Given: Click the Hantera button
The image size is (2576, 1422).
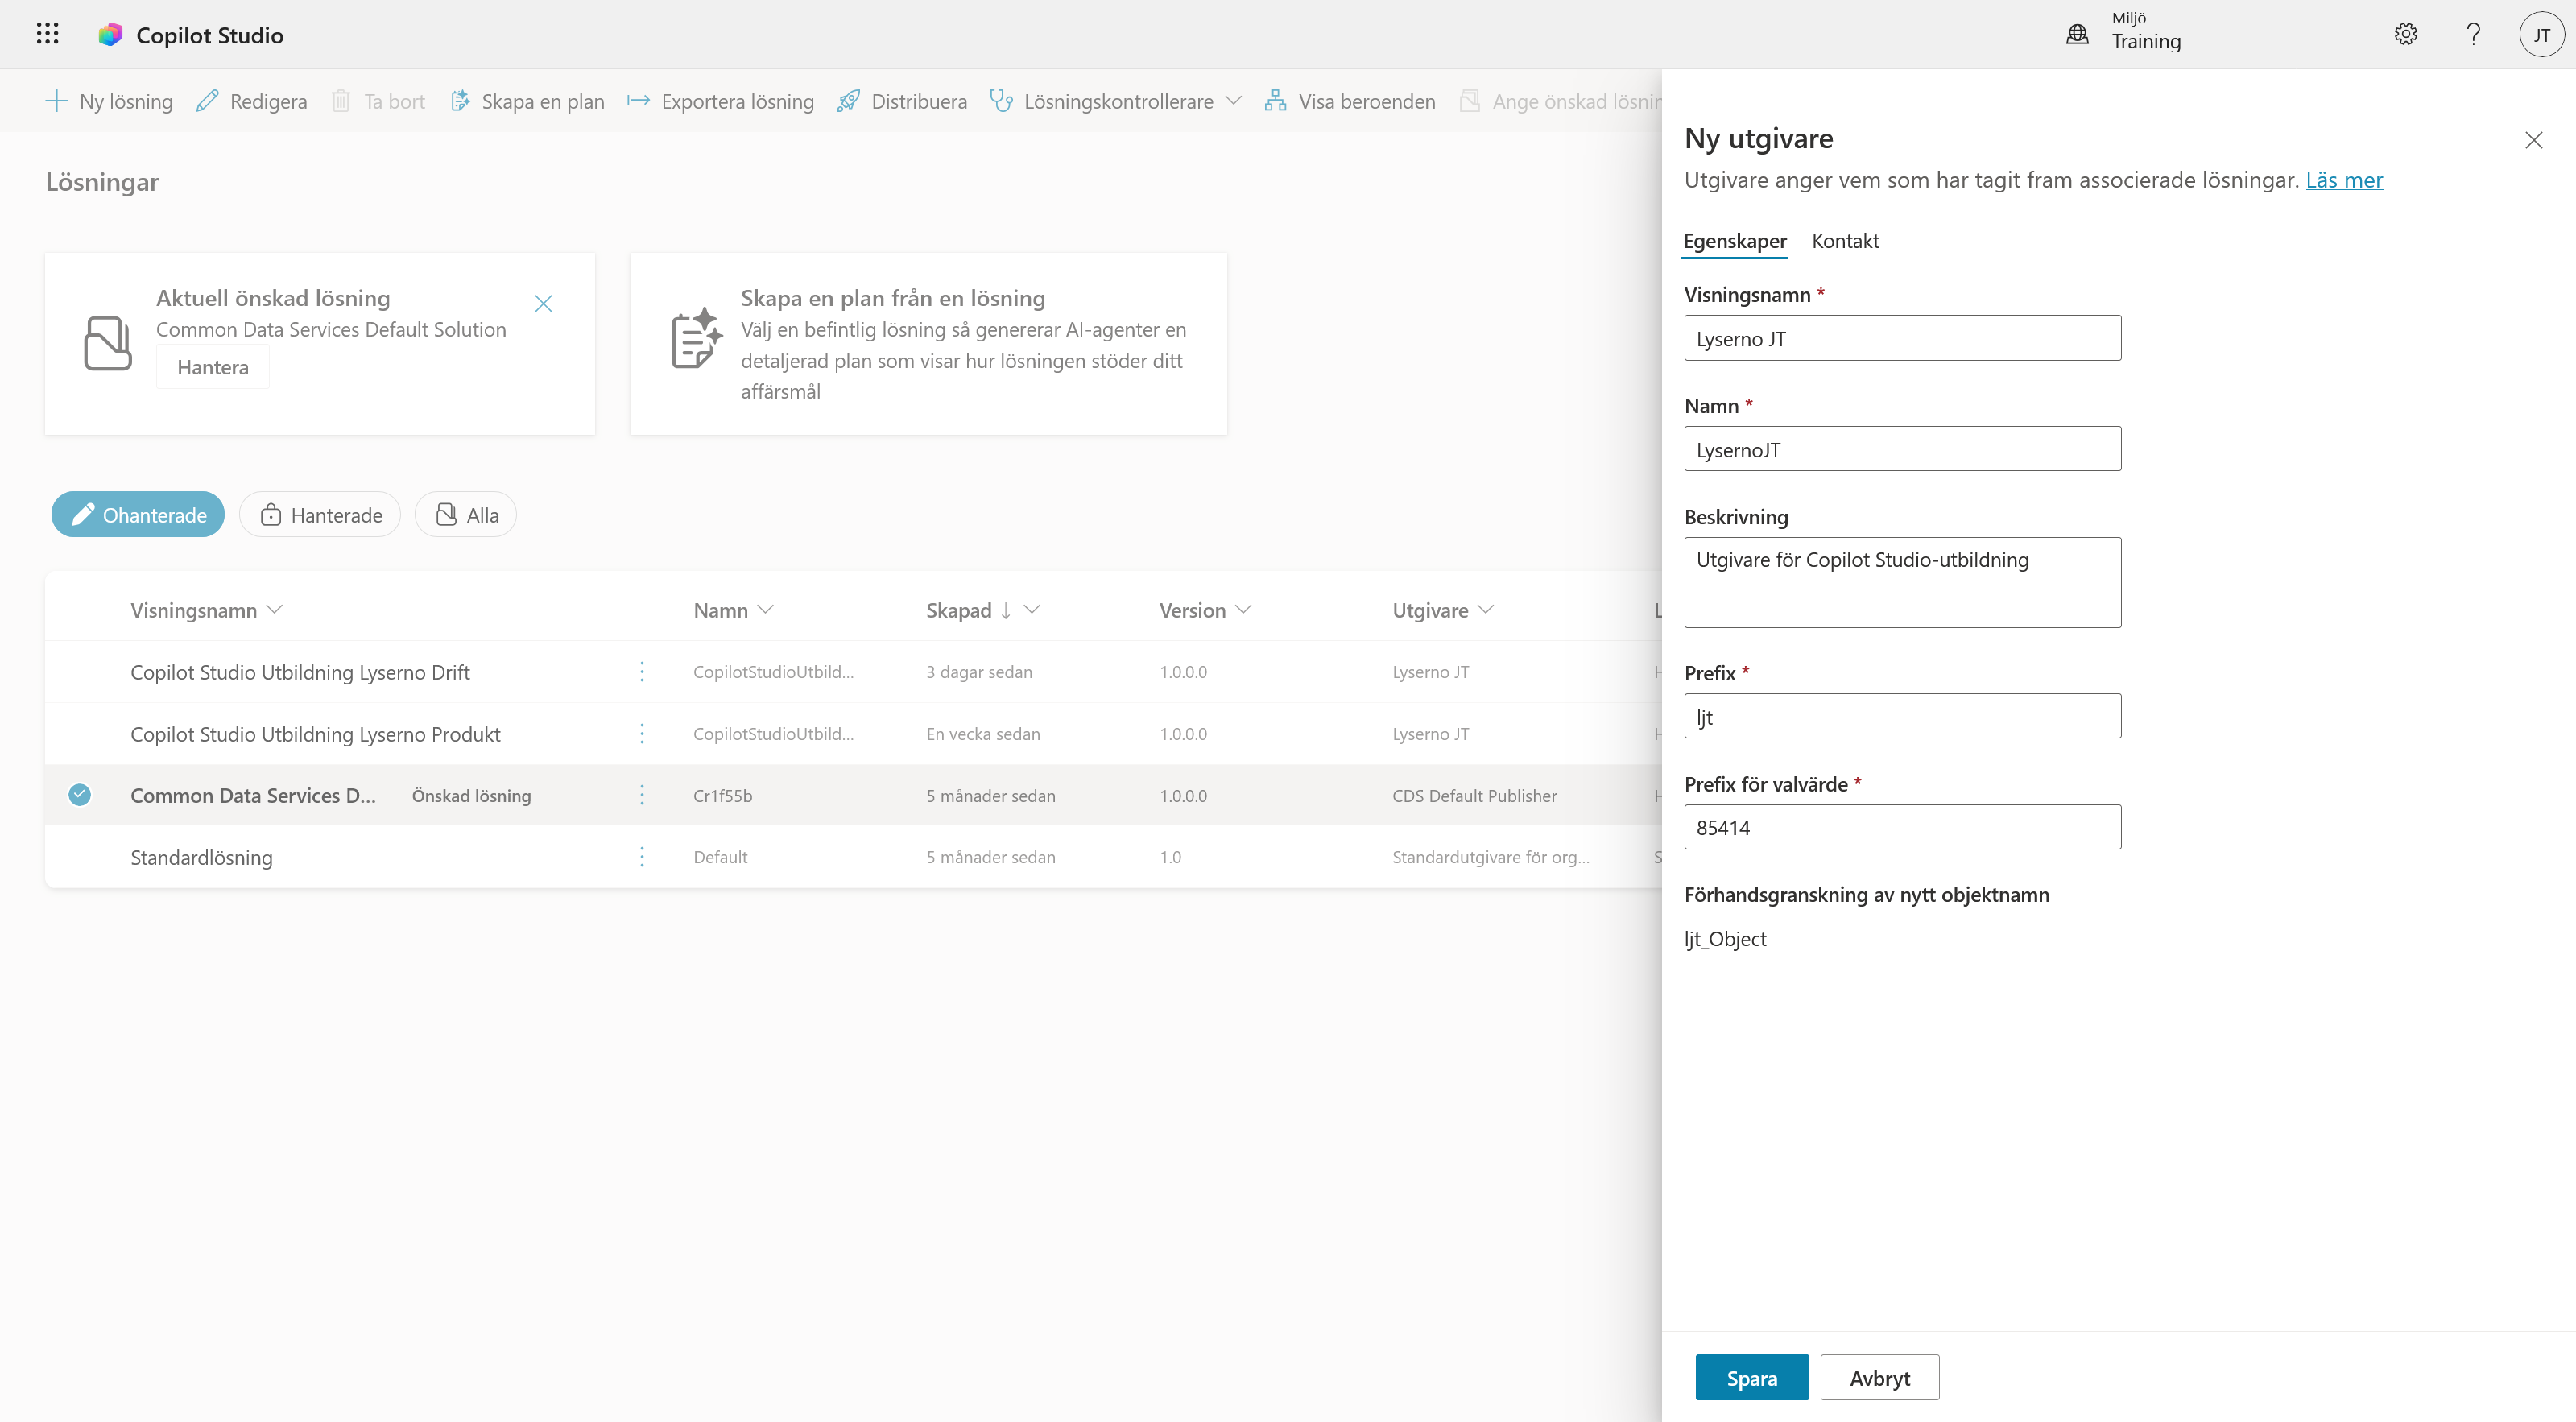Looking at the screenshot, I should click(213, 367).
